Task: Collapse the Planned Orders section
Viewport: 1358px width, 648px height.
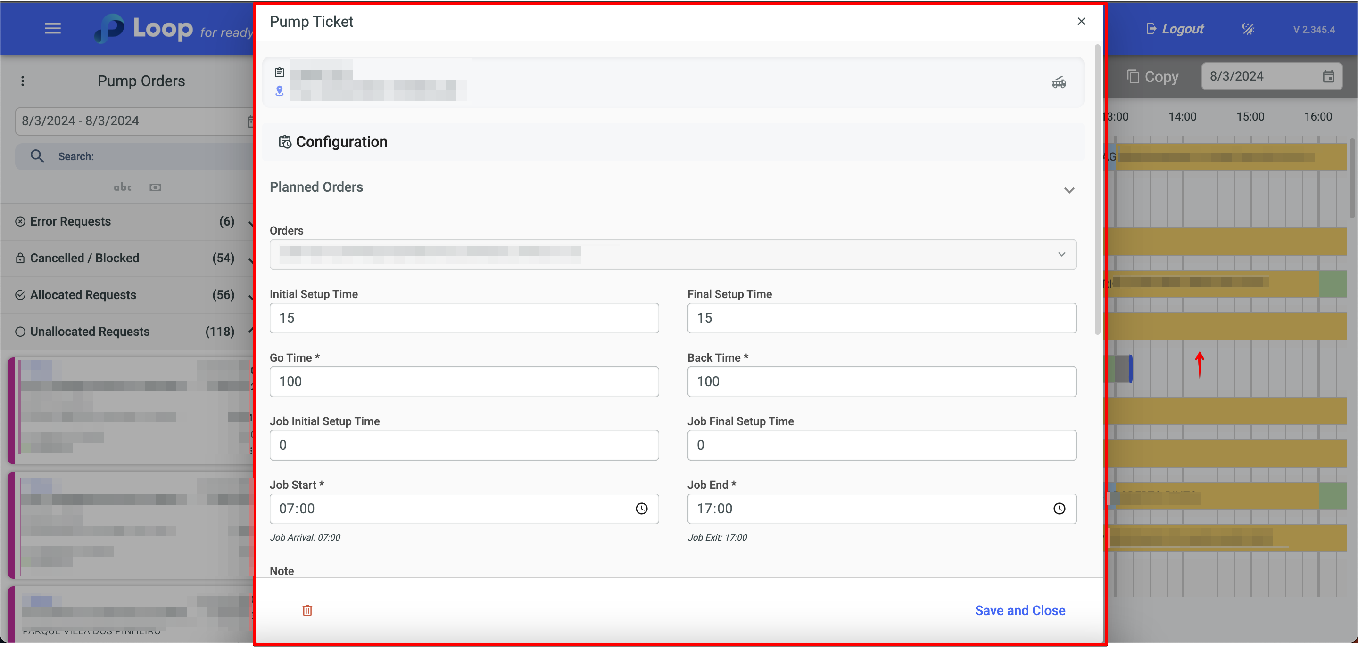Action: (1068, 190)
